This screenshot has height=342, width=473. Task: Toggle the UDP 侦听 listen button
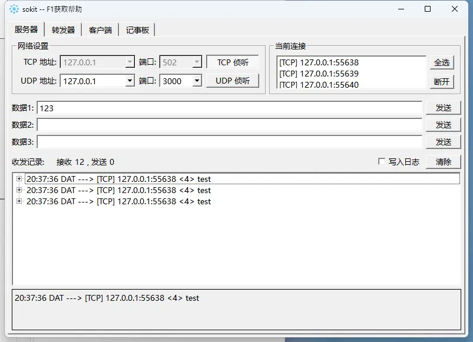233,81
